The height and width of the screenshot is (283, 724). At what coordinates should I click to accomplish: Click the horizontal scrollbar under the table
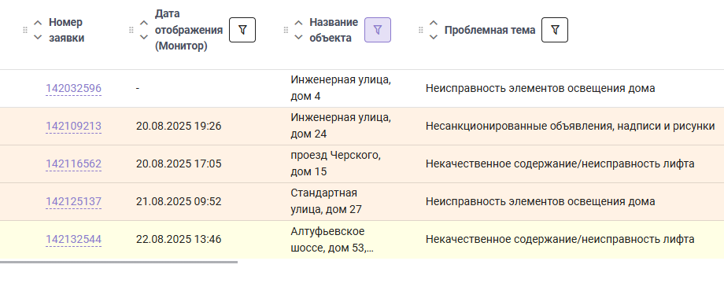[119, 262]
